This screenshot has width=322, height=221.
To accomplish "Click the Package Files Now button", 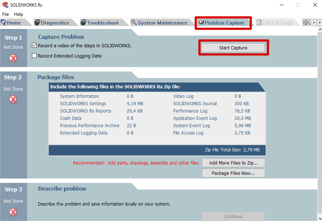I will coord(233,173).
